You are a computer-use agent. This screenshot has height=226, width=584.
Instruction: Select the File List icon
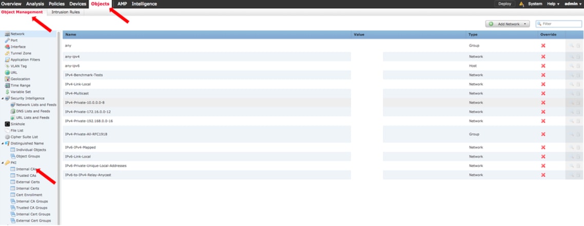[7, 131]
